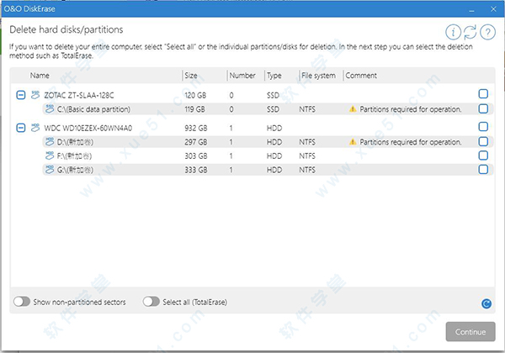Screen dimensions: 505x353
Task: Check the box for the ZOTAC disk
Action: [x=483, y=93]
